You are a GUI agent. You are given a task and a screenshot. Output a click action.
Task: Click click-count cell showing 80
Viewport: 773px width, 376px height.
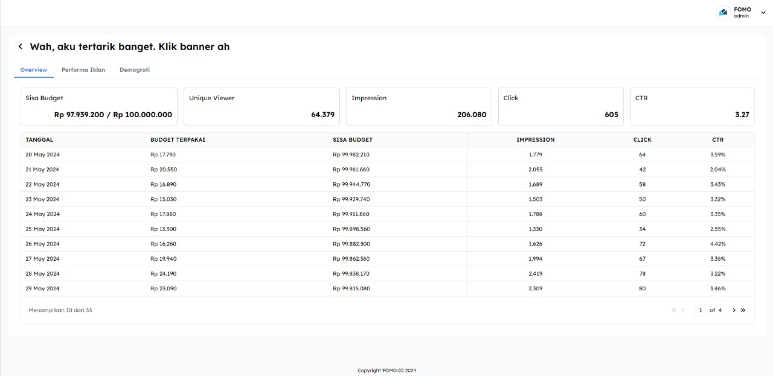coord(643,288)
